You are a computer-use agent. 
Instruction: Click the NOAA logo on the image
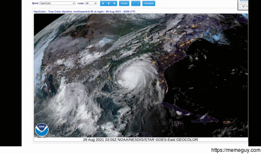click(42, 130)
